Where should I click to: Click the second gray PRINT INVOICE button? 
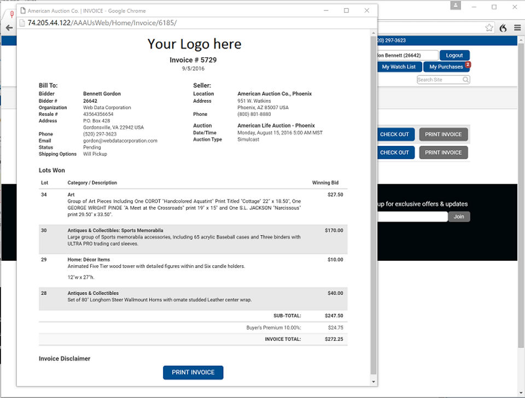coord(444,153)
